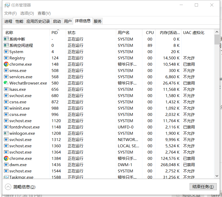Viewport: 222px width, 197px height.
Task: Click svchost.exe icon with PID 1312
Action: (6, 139)
